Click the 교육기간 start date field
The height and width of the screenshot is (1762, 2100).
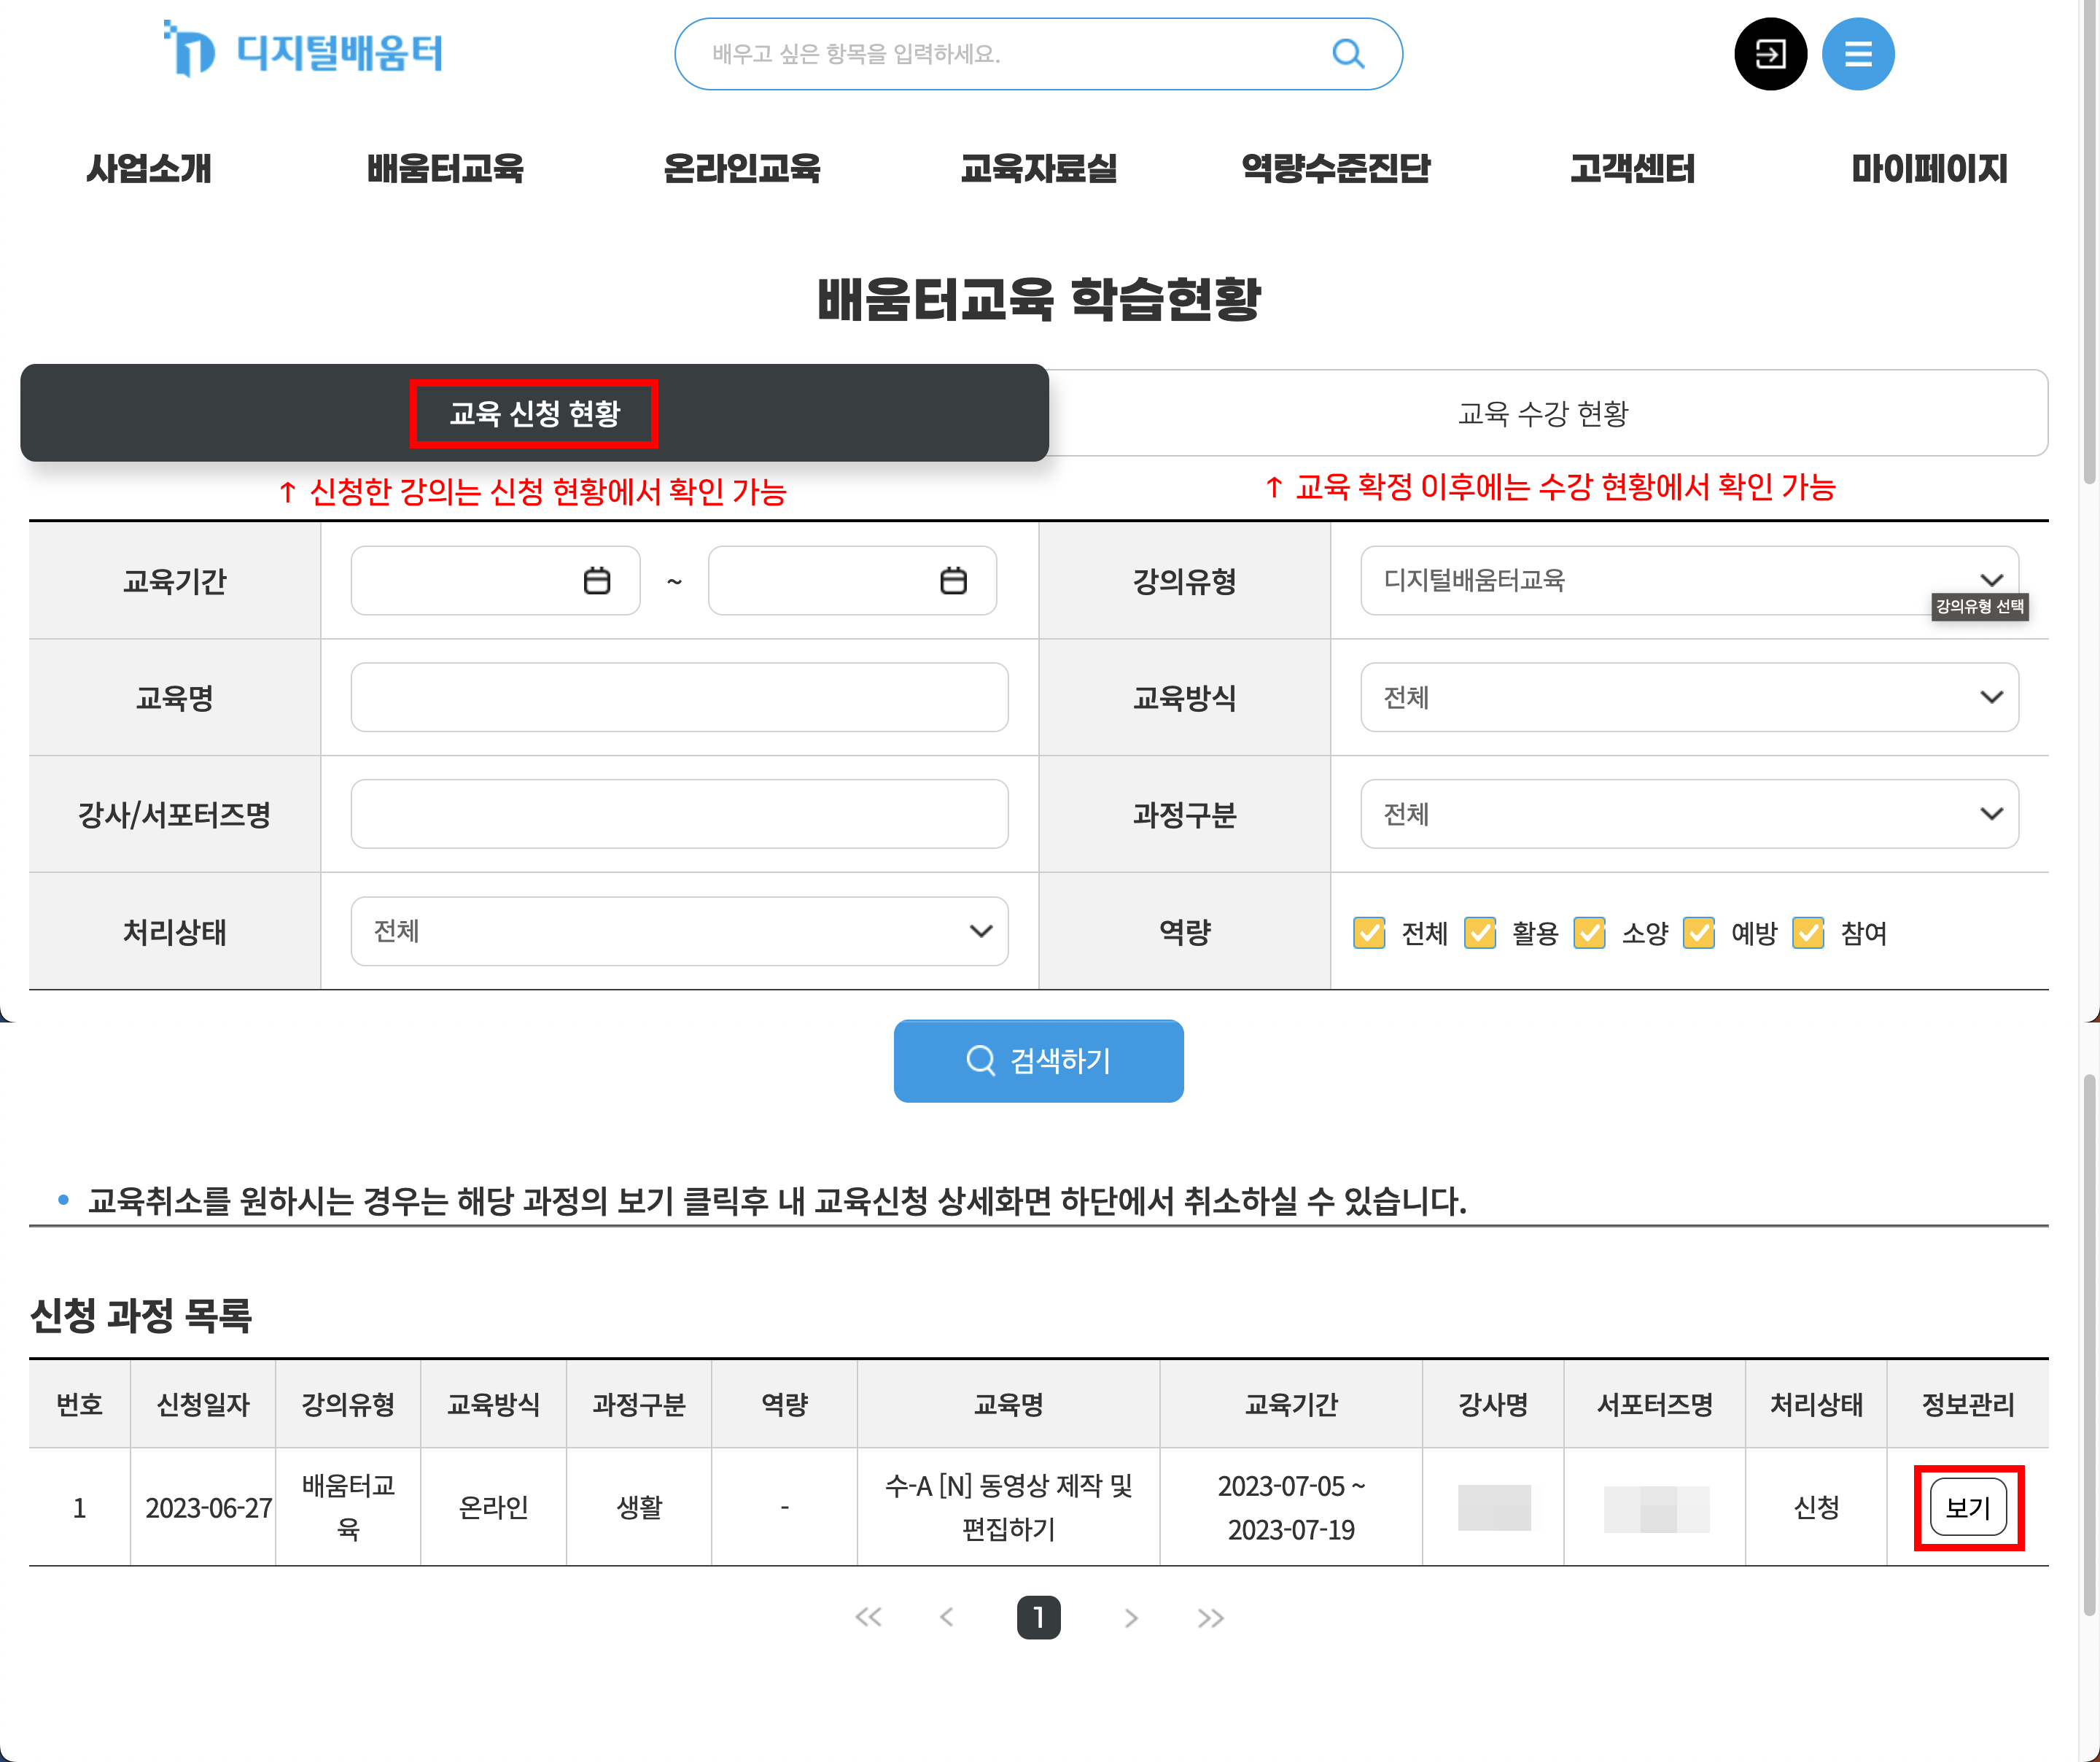click(x=495, y=580)
